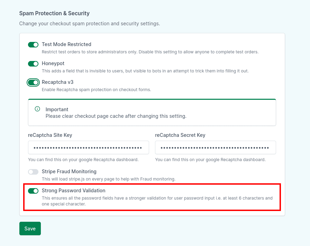Screen dimensions: 310x246
Task: Click the Stripe Fraud Monitoring label
Action: click(69, 172)
